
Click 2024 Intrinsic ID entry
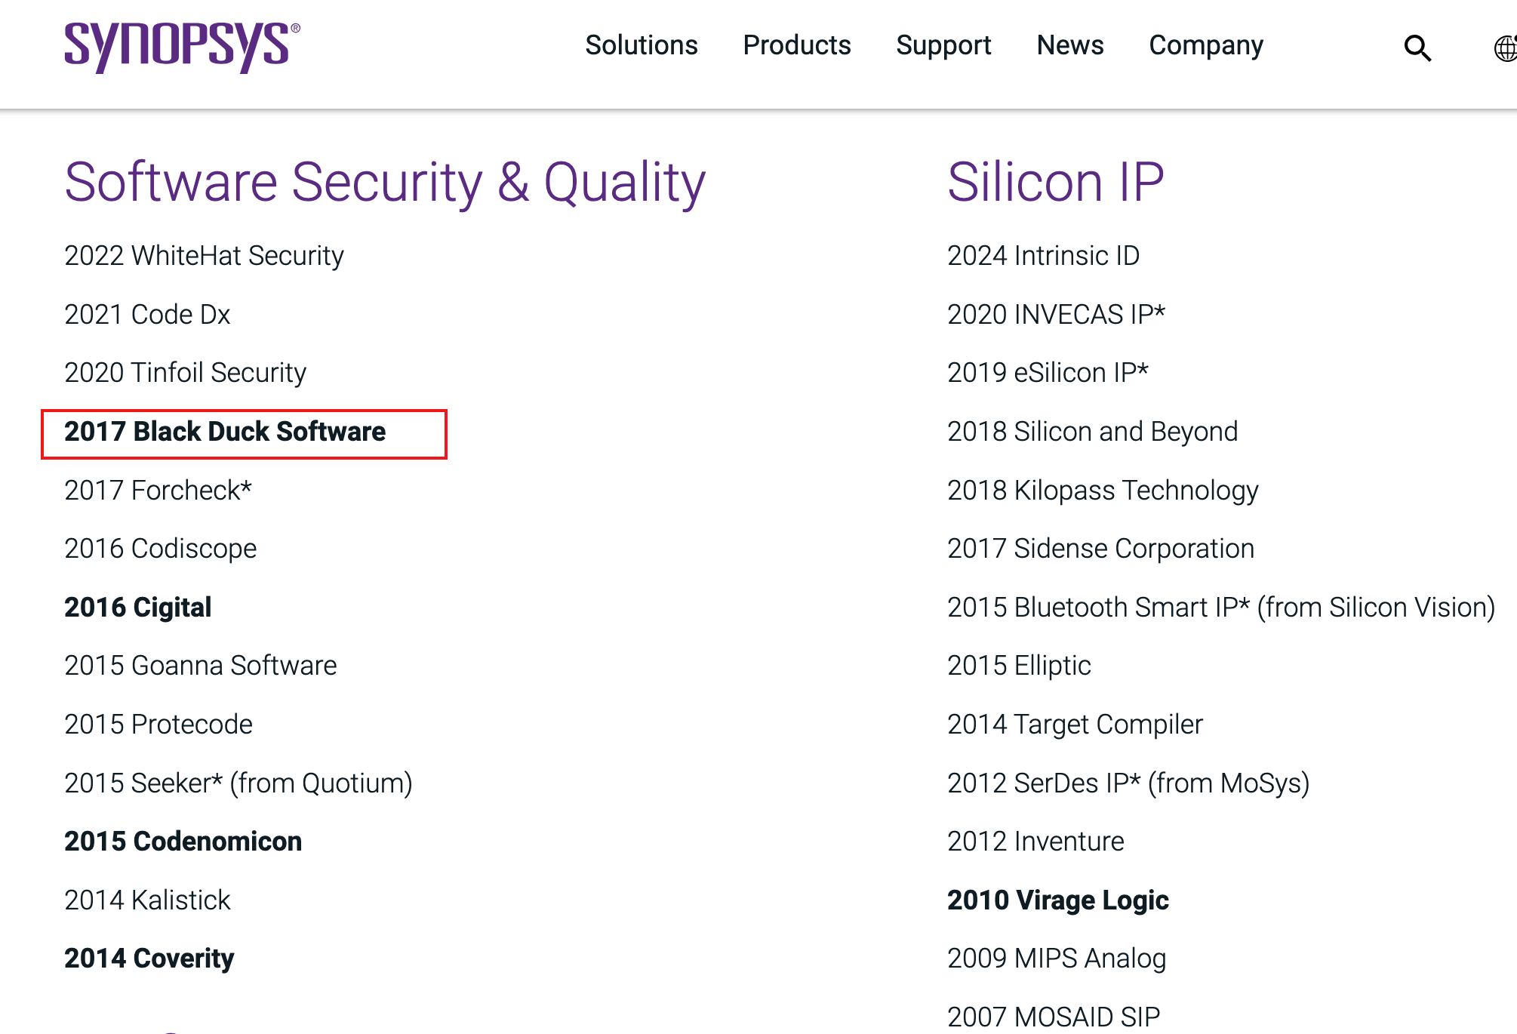pos(1043,256)
